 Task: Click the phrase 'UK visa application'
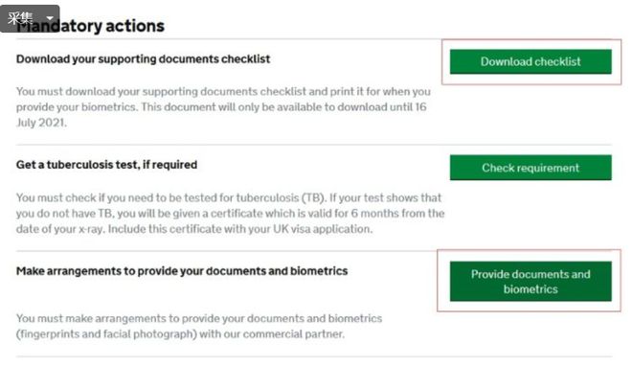coord(322,229)
